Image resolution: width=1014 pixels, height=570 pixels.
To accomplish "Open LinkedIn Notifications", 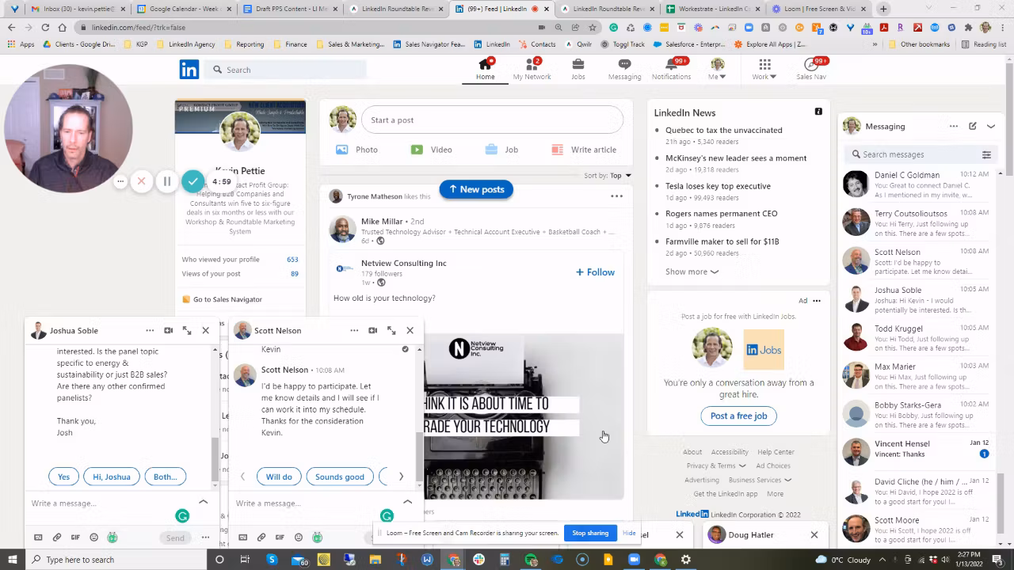I will click(x=671, y=70).
